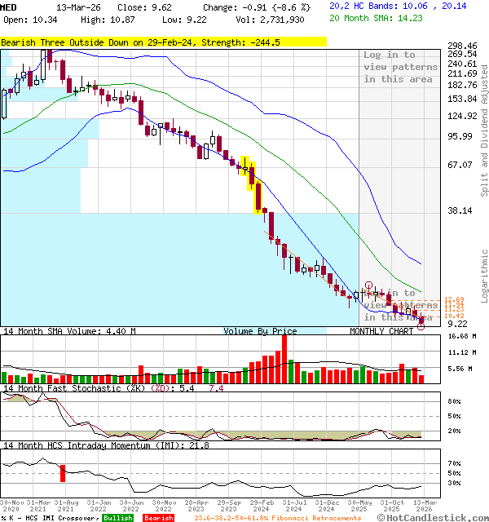This screenshot has height=522, width=489.
Task: Click the red circle marker above May 2025 candle
Action: [369, 286]
